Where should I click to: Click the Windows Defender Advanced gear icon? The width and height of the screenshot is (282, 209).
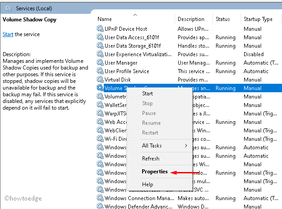tap(100, 207)
